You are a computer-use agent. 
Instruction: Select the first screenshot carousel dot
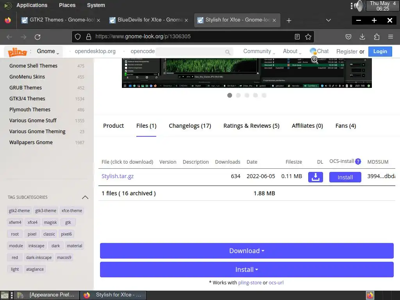click(230, 95)
